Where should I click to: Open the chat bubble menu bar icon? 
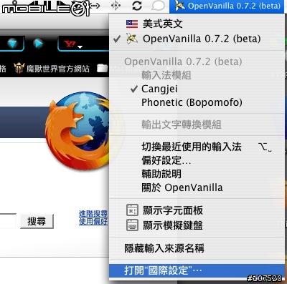(158, 6)
